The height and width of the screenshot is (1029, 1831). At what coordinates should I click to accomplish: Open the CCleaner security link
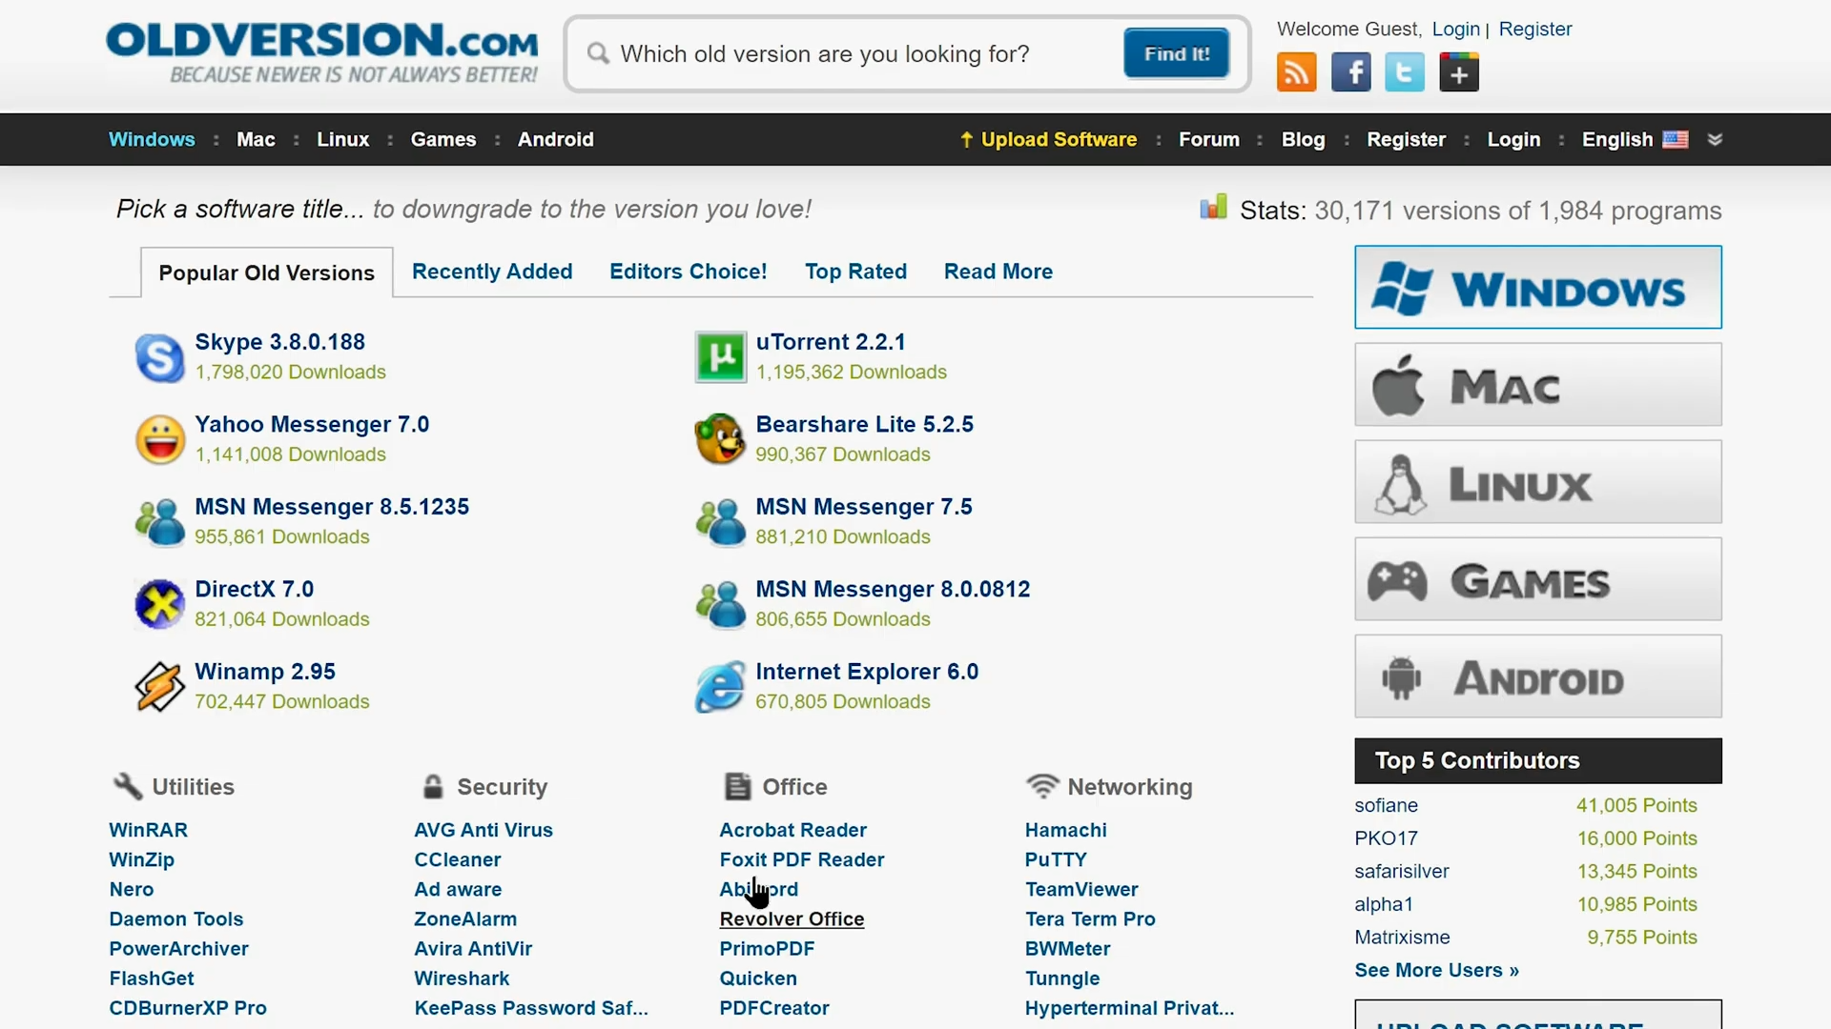pos(457,859)
